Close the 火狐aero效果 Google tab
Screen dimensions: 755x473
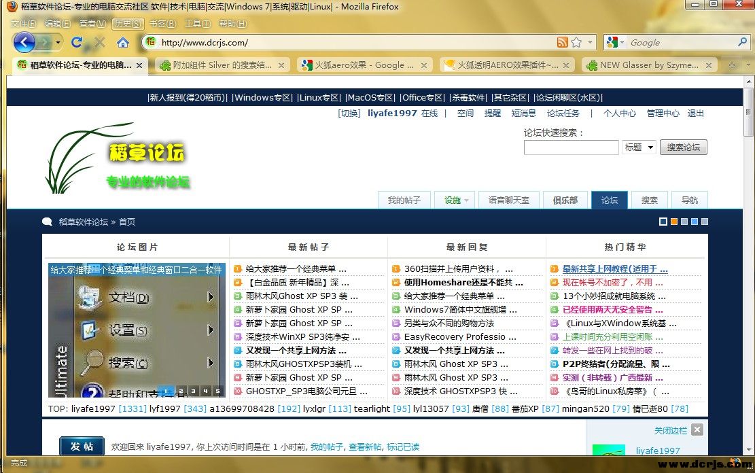coord(425,65)
